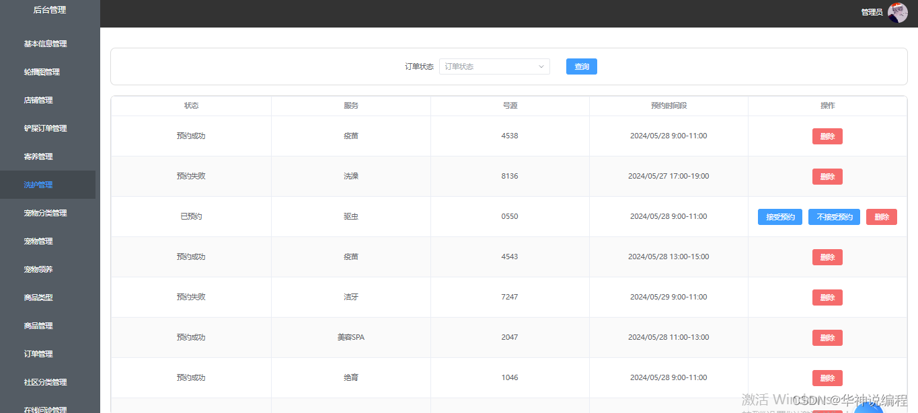Open 订单管理 in the sidebar
This screenshot has height=413, width=918.
[x=38, y=354]
